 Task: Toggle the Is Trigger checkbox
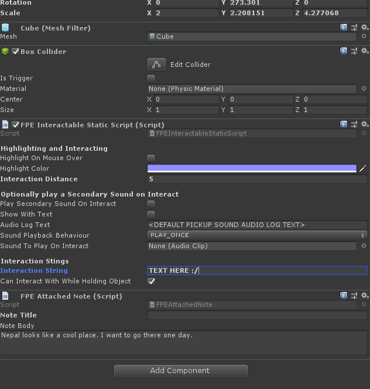[x=151, y=78]
